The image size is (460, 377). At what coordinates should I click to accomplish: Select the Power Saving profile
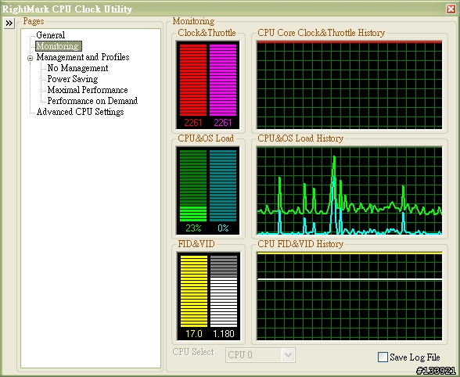[73, 79]
